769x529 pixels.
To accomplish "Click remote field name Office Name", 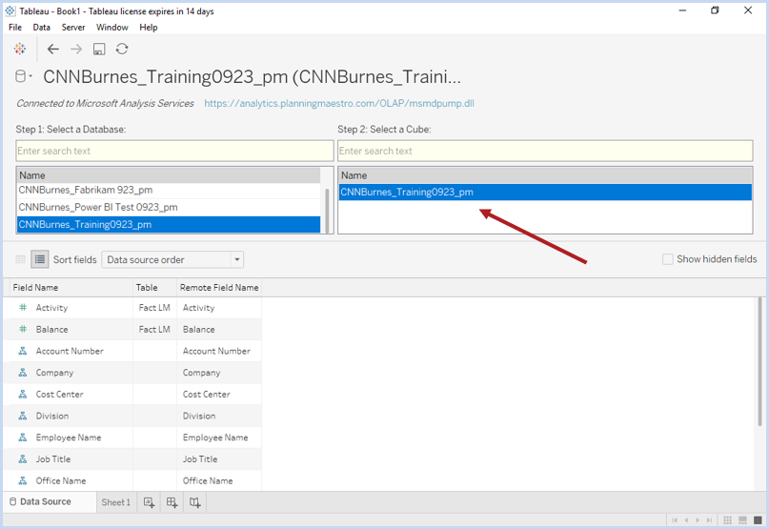I will 208,481.
